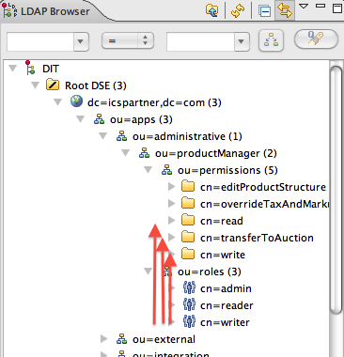
Task: Select cn=editProductStructure entry text
Action: (x=263, y=187)
